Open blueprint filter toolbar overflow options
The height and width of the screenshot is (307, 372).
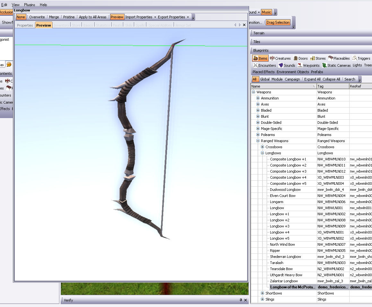360,80
